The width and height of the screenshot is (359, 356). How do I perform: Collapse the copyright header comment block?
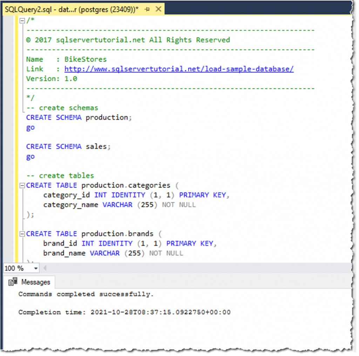(x=22, y=20)
